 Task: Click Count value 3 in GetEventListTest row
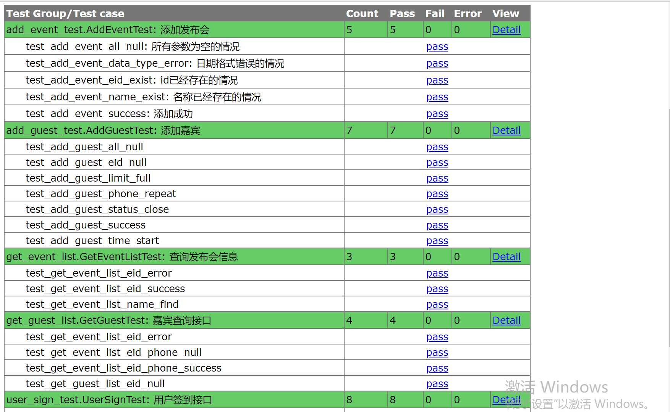349,257
